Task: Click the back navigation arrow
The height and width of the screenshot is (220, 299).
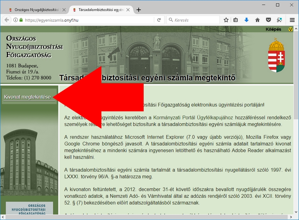Action: (7, 20)
